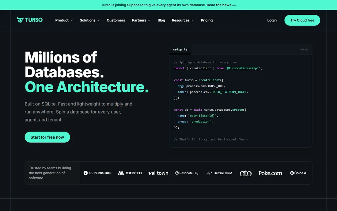Click the 'One Architecture.' green heading

(x=87, y=87)
